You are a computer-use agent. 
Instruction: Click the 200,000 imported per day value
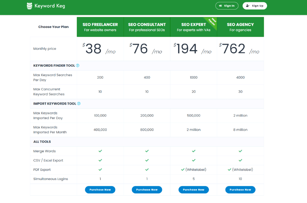pos(147,115)
